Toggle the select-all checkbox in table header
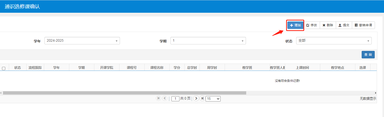The width and height of the screenshot is (384, 117). pyautogui.click(x=4, y=68)
